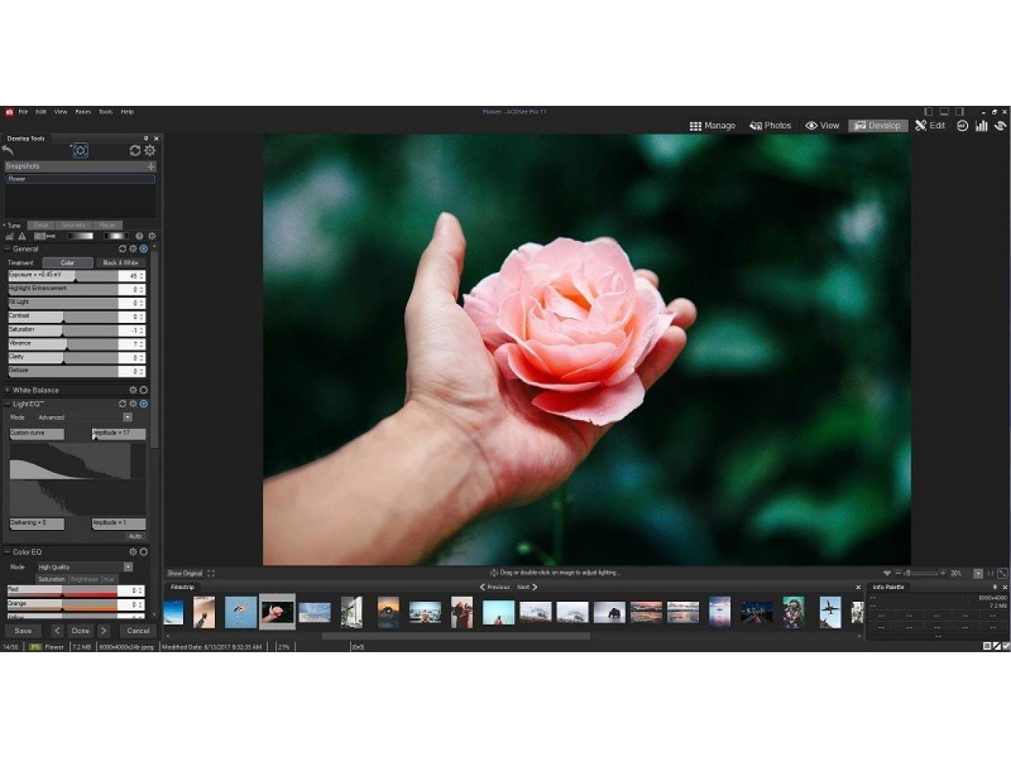Pin the Info Palette panel
Screen dimensions: 1011x758
994,587
